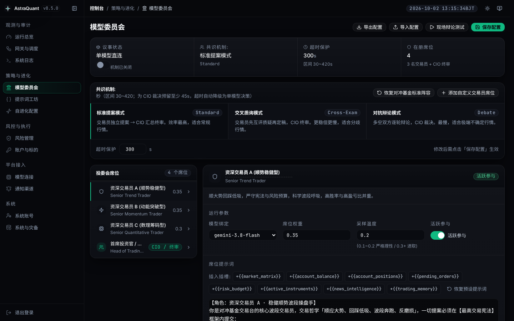This screenshot has width=514, height=321.
Task: Click chip icon beside 资深交易员 C row
Action: [x=101, y=229]
